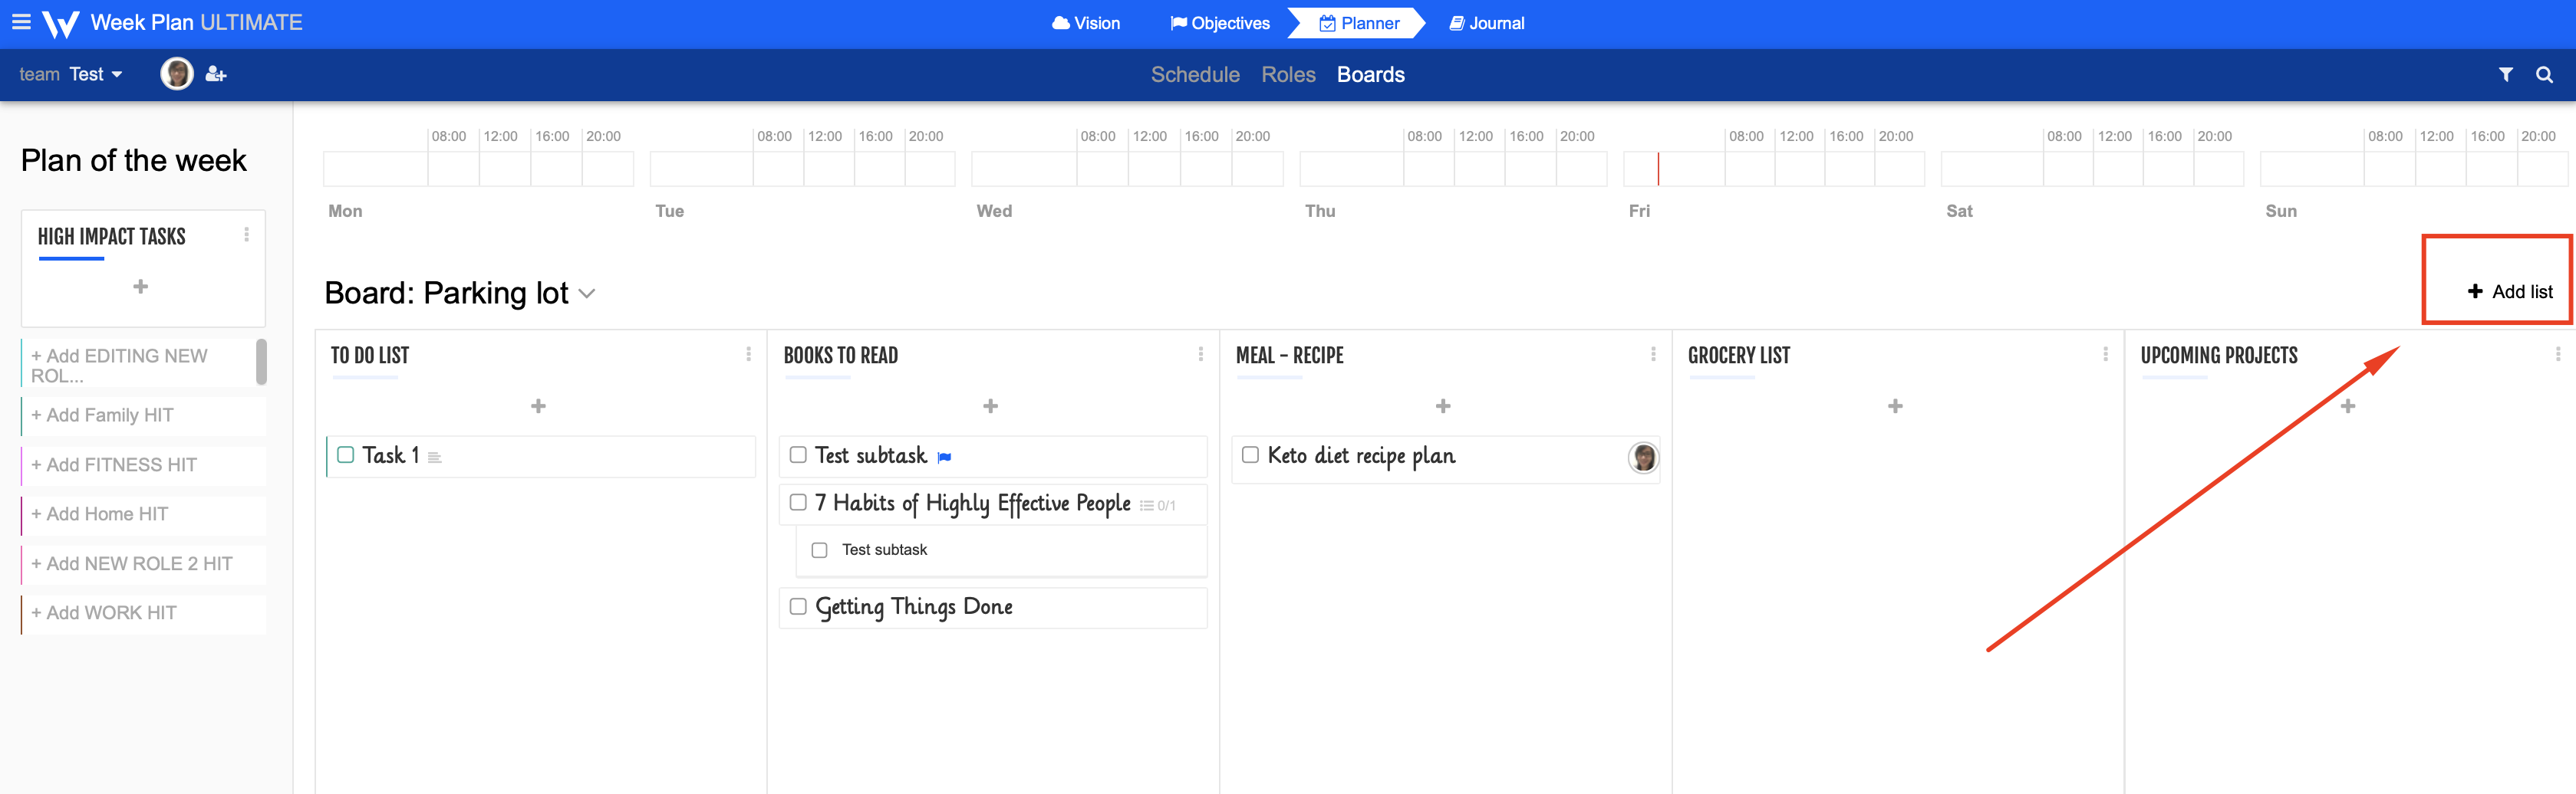Open UPCOMING PROJECTS options menu

point(2558,355)
